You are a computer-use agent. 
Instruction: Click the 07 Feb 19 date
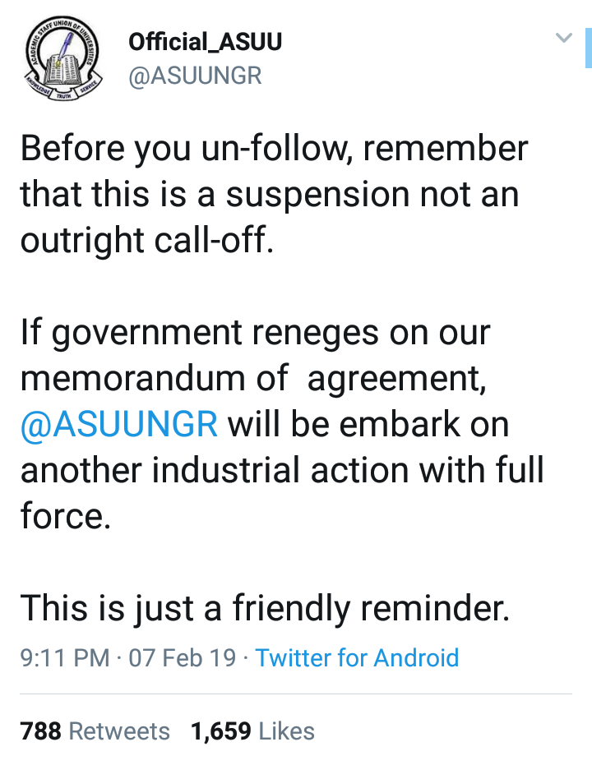[x=183, y=657]
